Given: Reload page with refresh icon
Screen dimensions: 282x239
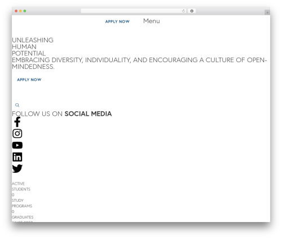Looking at the screenshot, I should (x=183, y=11).
